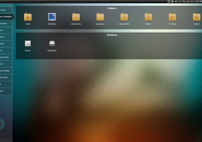Open the Downloads folder
Image resolution: width=202 pixels, height=142 pixels.
point(76,19)
